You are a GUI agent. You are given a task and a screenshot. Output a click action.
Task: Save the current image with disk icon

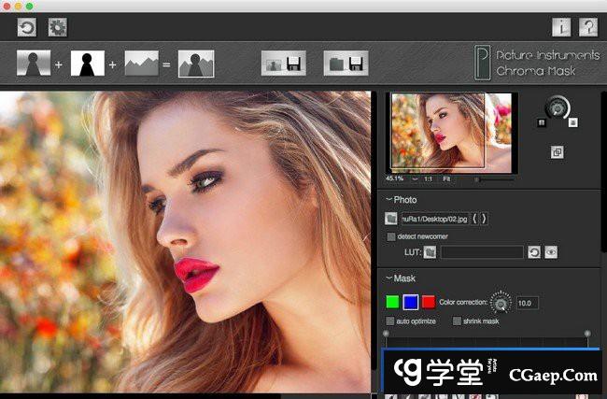283,64
